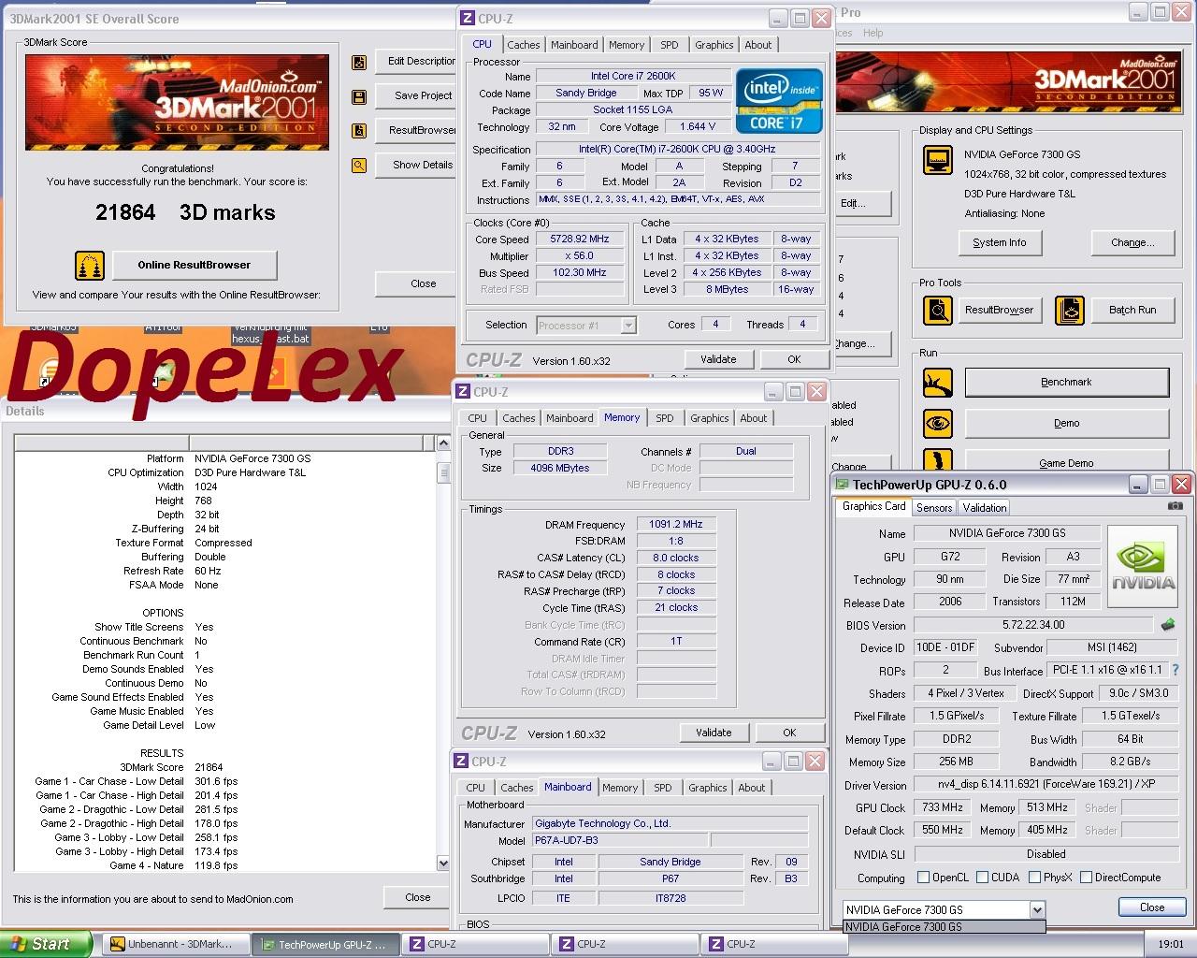This screenshot has height=958, width=1197.
Task: Click the GPU-Z title bar icon
Action: 843,485
